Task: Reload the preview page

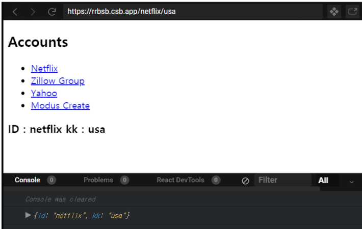Action: pyautogui.click(x=52, y=12)
